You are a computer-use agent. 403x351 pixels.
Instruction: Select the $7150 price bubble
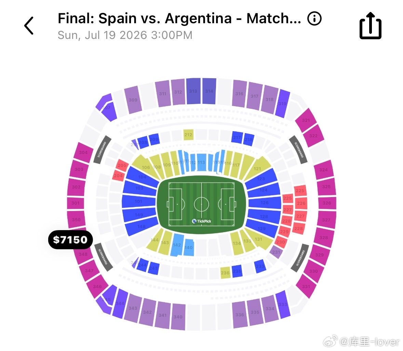tap(70, 240)
